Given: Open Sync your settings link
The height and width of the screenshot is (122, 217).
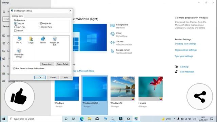Looking at the screenshot, I should (x=184, y=56).
